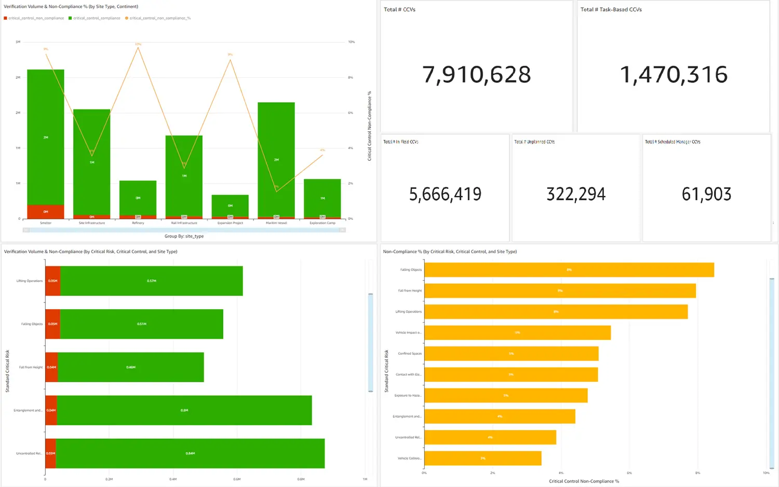The width and height of the screenshot is (779, 487).
Task: Click right arrow of site type scrollbar
Action: 342,230
